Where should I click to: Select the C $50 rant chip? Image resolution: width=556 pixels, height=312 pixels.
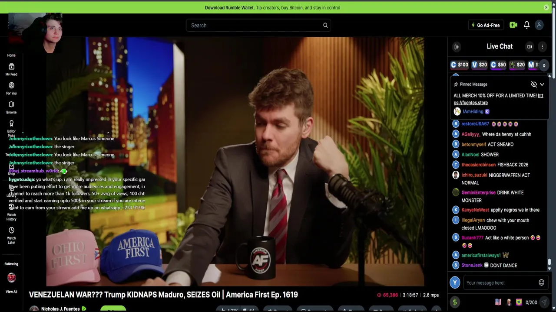[498, 65]
